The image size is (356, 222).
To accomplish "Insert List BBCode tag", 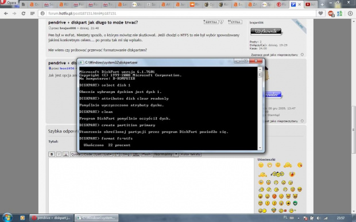I will [98, 154].
